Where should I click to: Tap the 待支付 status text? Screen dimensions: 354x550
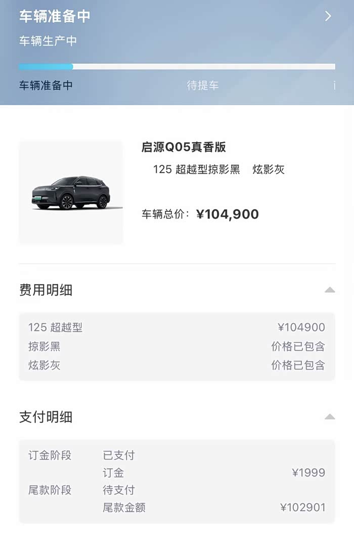119,490
